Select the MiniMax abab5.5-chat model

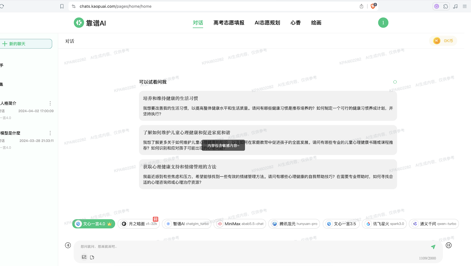click(x=240, y=224)
